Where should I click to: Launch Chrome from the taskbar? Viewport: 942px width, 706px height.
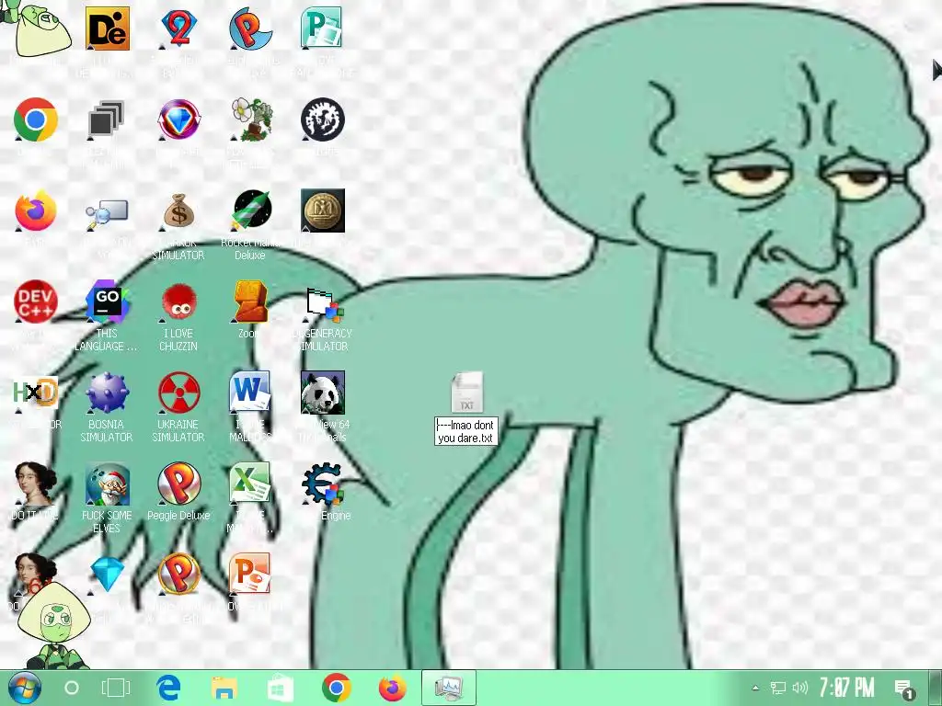click(337, 688)
